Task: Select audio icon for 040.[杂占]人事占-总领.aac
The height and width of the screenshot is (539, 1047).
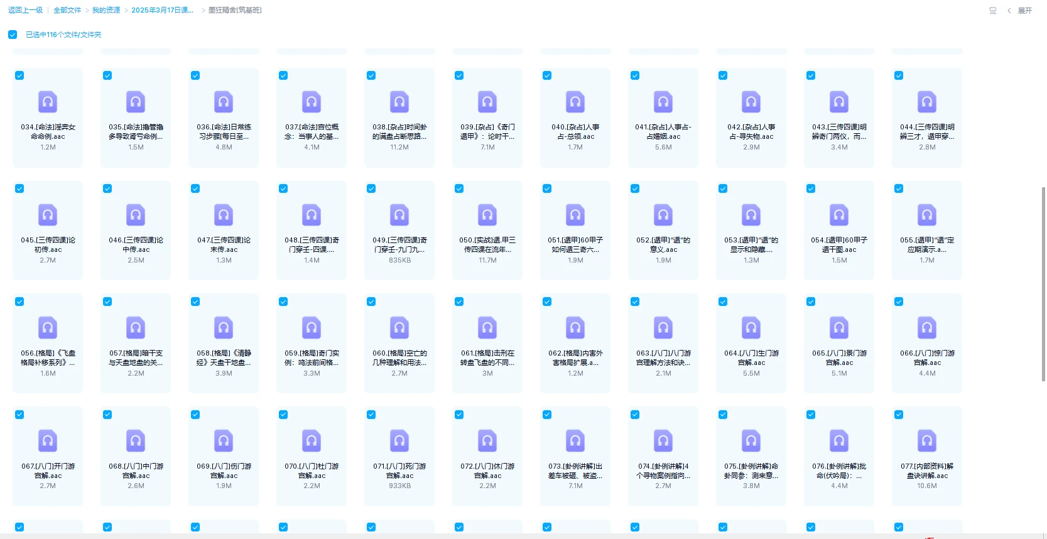Action: 575,102
